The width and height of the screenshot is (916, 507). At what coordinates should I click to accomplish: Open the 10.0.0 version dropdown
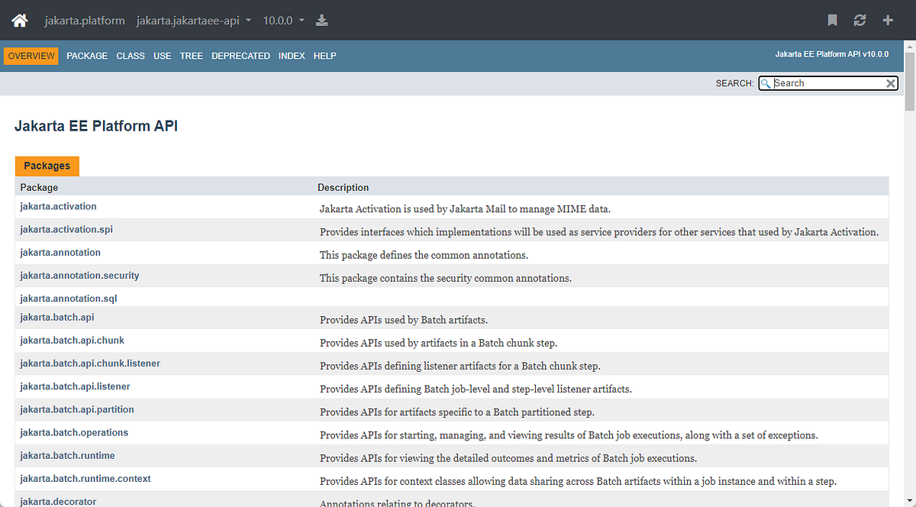click(282, 21)
